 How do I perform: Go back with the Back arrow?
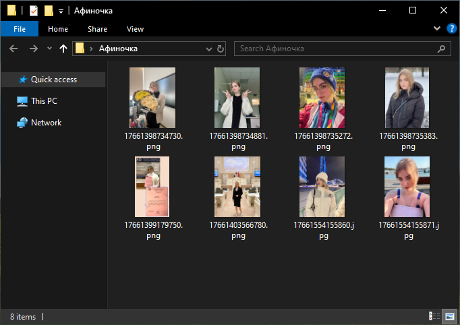click(x=13, y=49)
